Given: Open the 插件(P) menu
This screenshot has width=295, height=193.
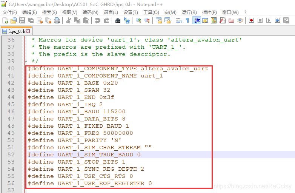Looking at the screenshot, I should coord(209,12).
